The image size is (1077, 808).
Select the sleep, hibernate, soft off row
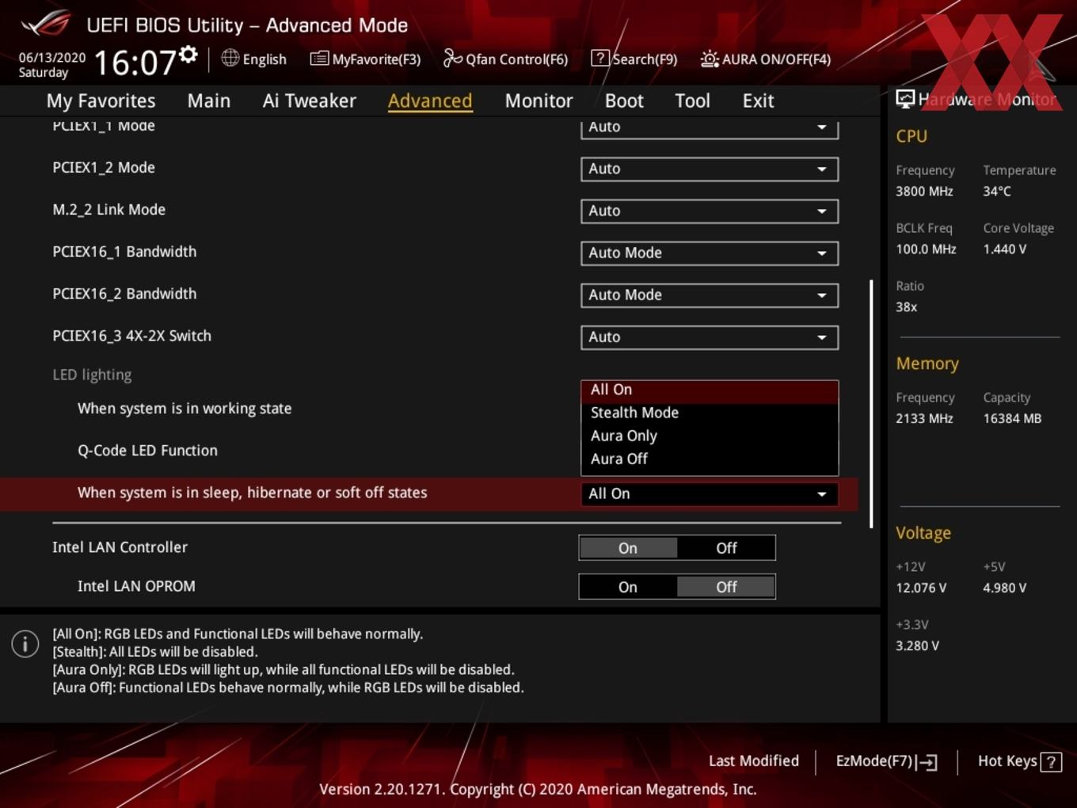click(x=428, y=494)
